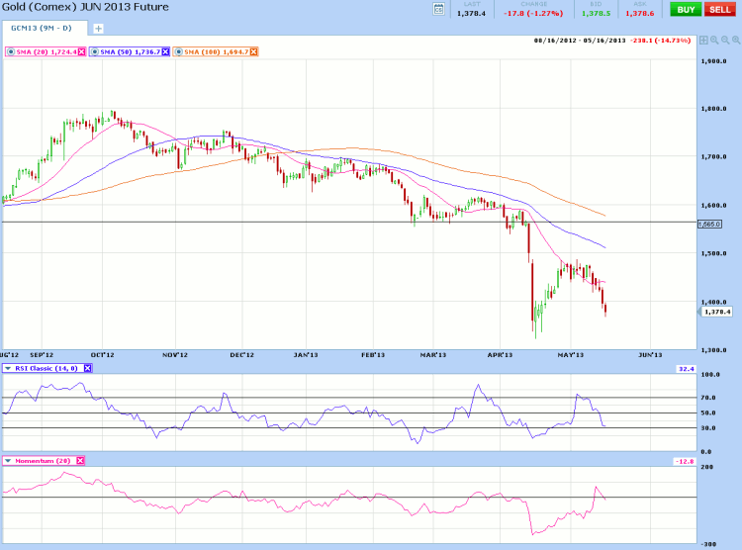742x550 pixels.
Task: Click the middle magnifier zoom icon
Action: 724,40
